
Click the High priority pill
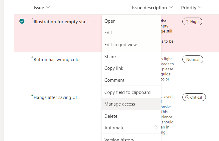click(x=192, y=21)
